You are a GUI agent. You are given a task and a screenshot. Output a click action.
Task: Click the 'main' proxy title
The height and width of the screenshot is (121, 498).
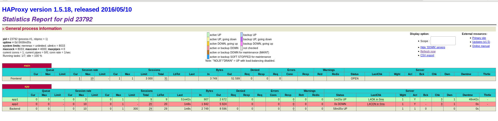(x=27, y=66)
